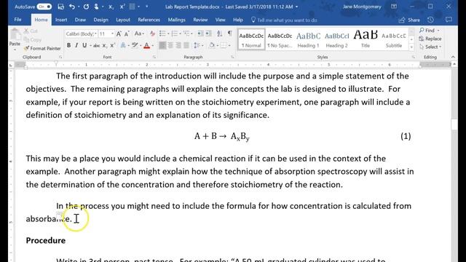
Task: Increase font size with Grow Font
Action: pos(119,34)
